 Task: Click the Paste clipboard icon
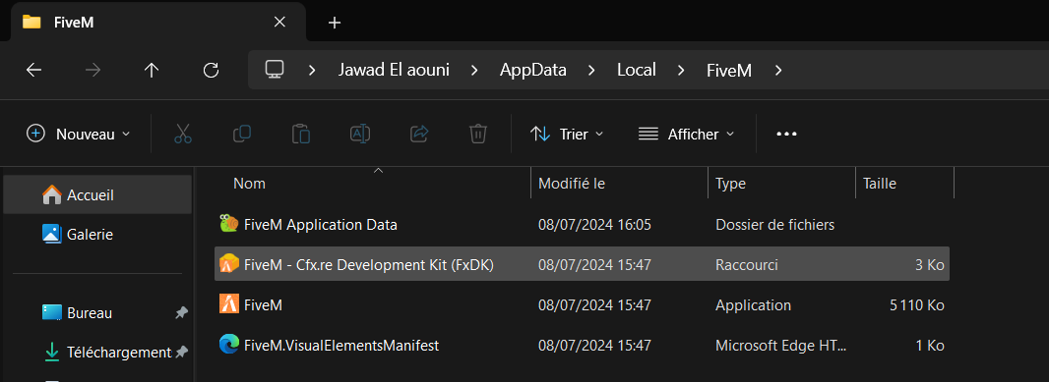pos(301,134)
